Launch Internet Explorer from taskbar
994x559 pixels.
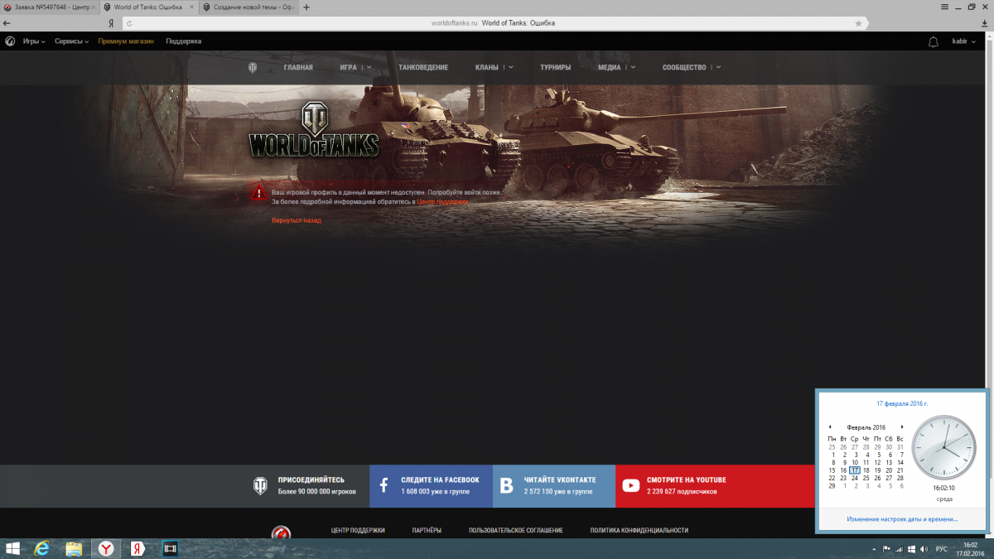point(42,548)
